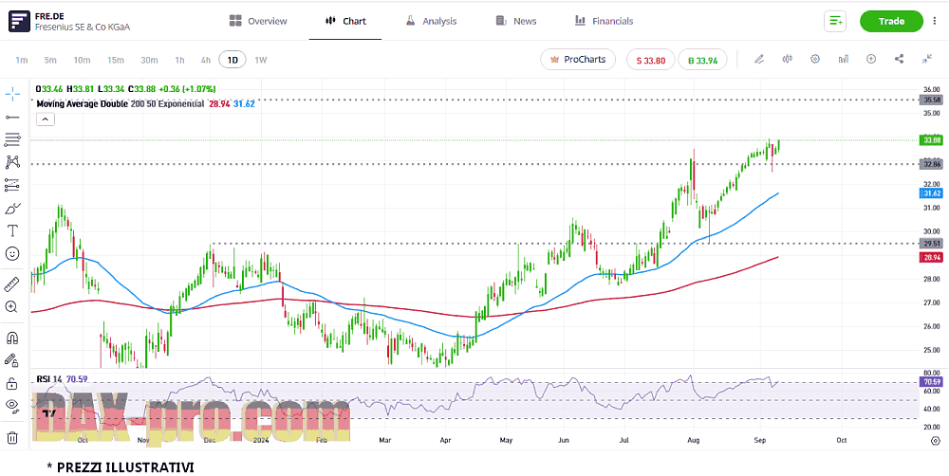Click the 33.88 current price tag
Screen dimensions: 949x476
(930, 140)
